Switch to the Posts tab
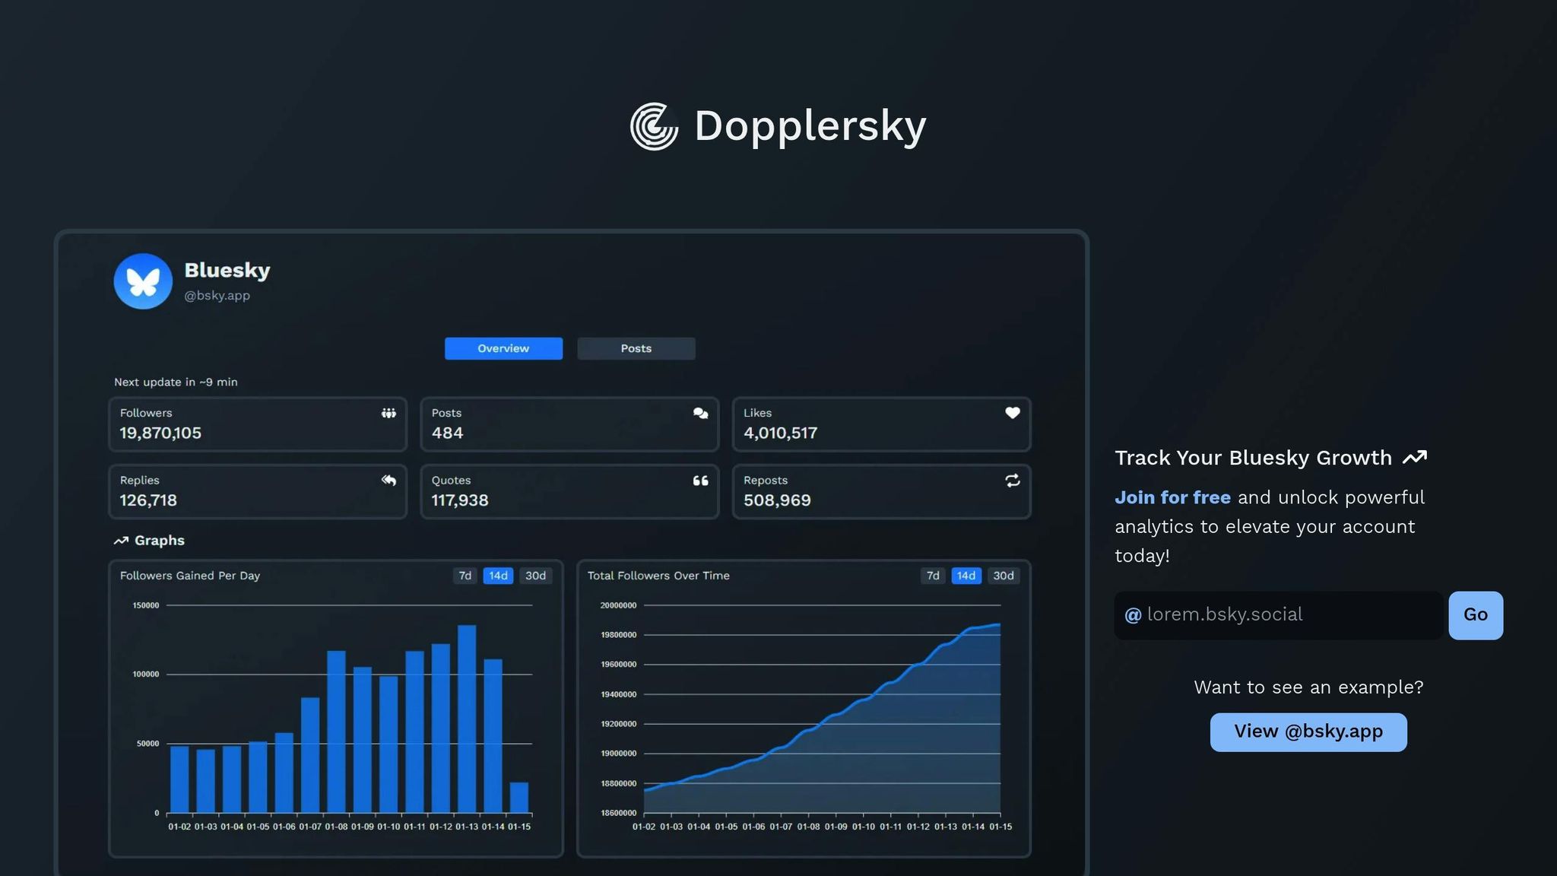The image size is (1557, 876). (x=636, y=348)
